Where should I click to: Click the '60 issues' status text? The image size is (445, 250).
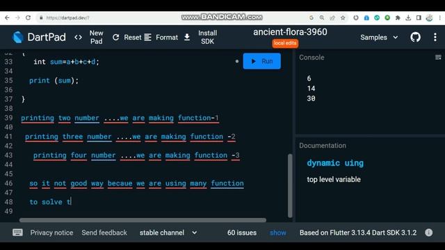[242, 233]
